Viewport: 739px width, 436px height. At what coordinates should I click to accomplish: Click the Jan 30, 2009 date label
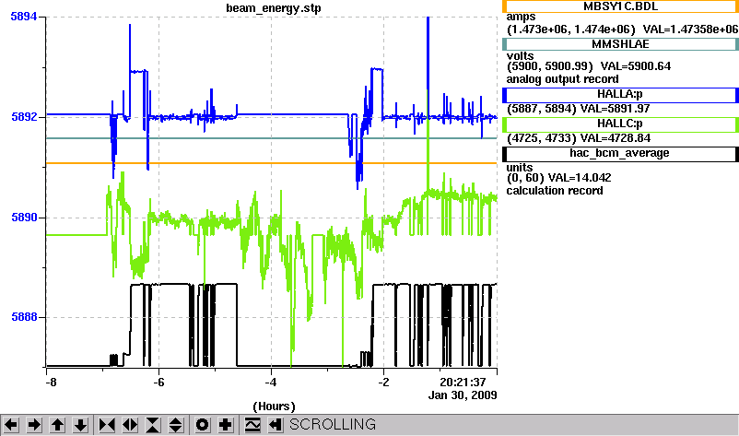coord(463,395)
